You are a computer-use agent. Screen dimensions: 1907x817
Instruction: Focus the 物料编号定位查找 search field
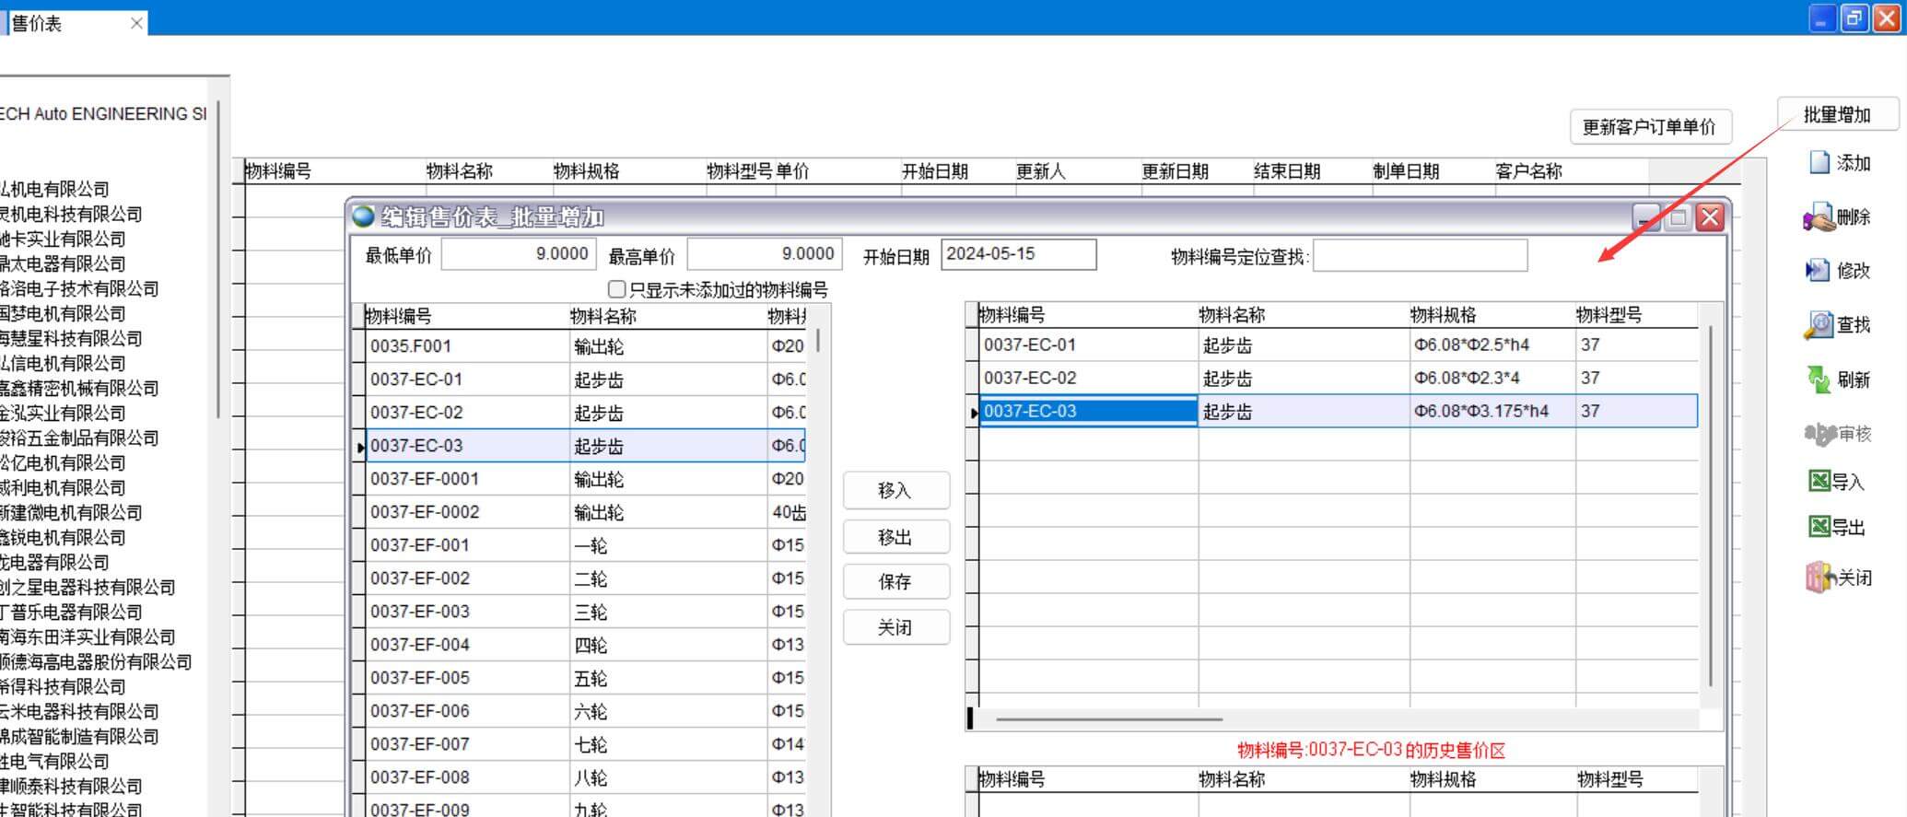1419,256
